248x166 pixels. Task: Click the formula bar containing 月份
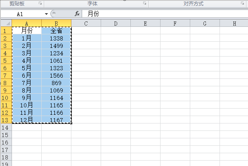[165, 14]
